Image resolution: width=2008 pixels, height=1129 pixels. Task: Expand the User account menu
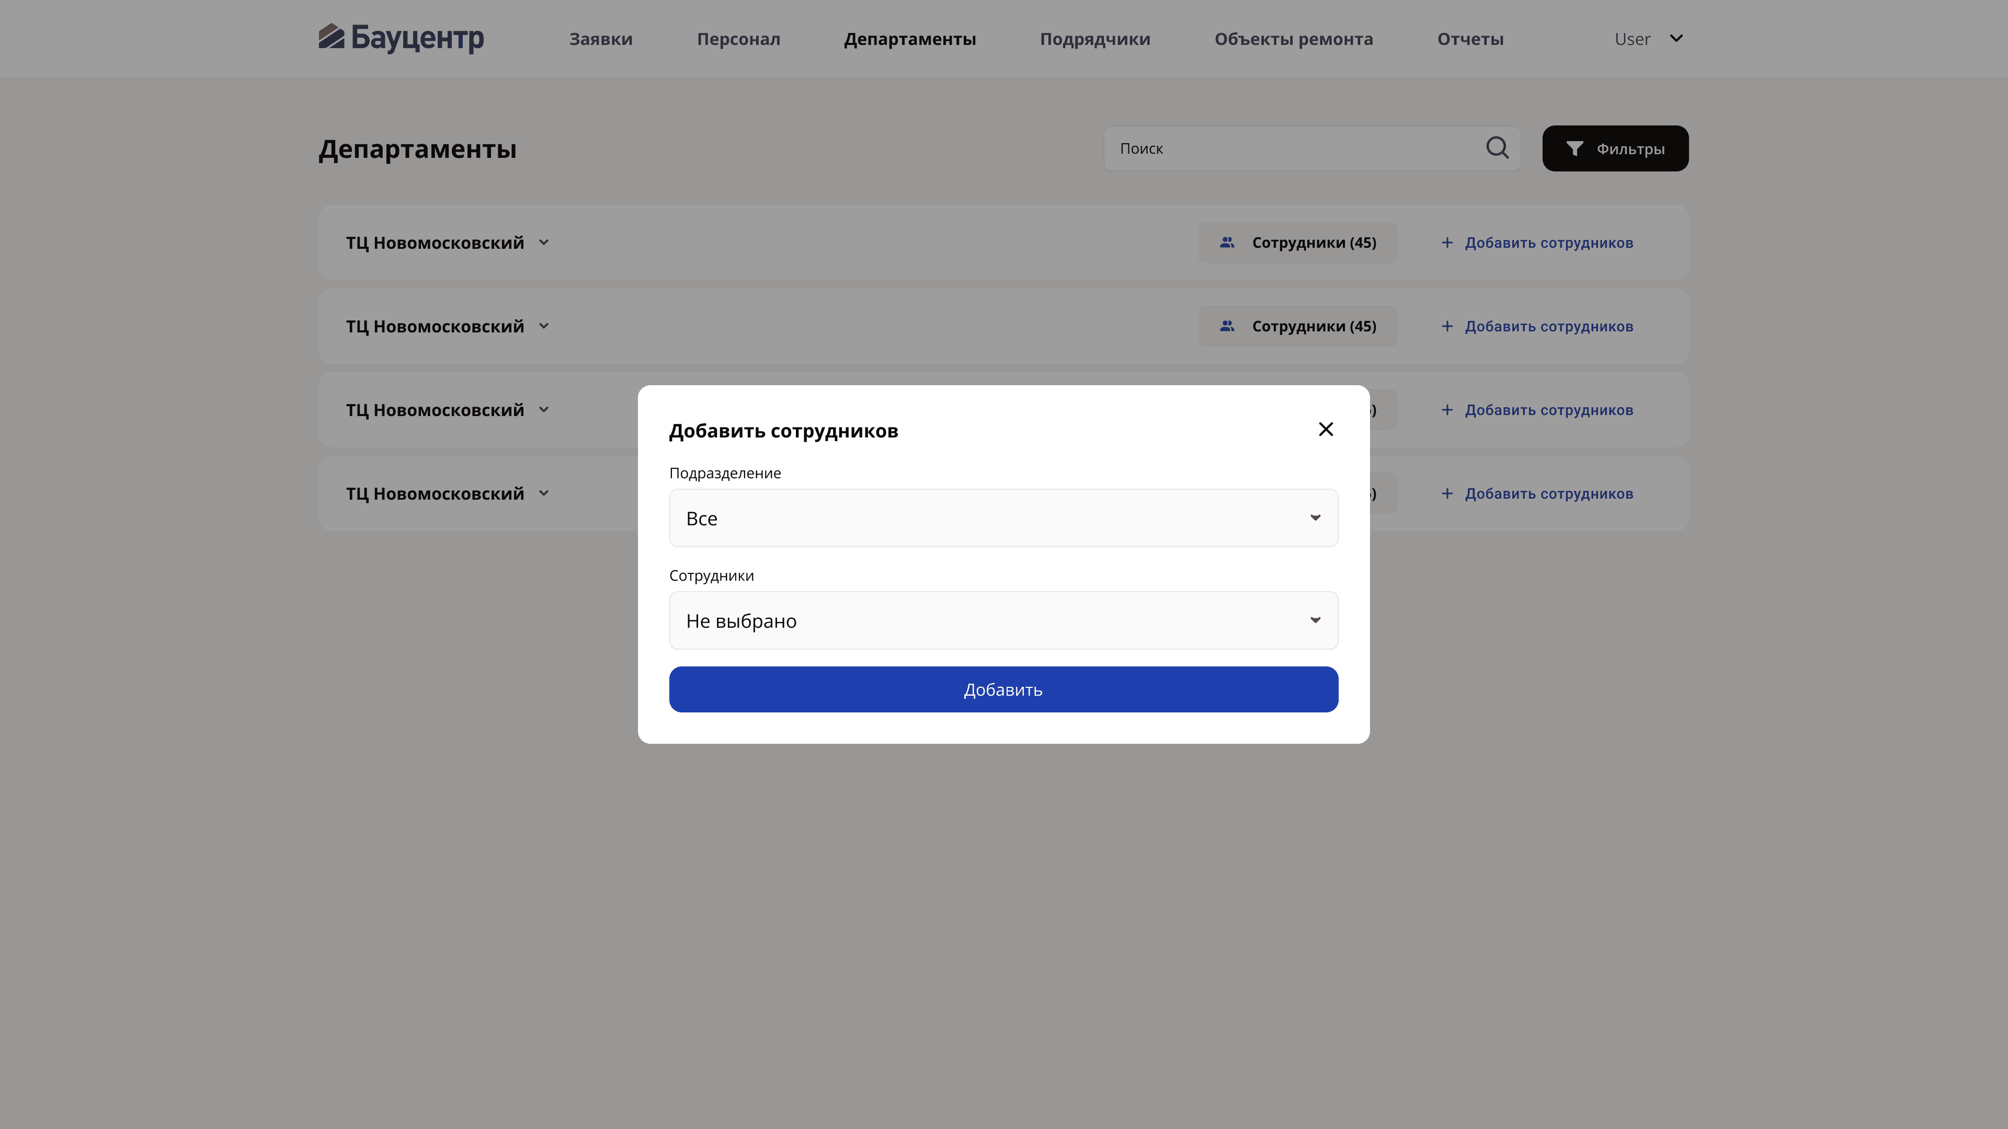(1649, 39)
